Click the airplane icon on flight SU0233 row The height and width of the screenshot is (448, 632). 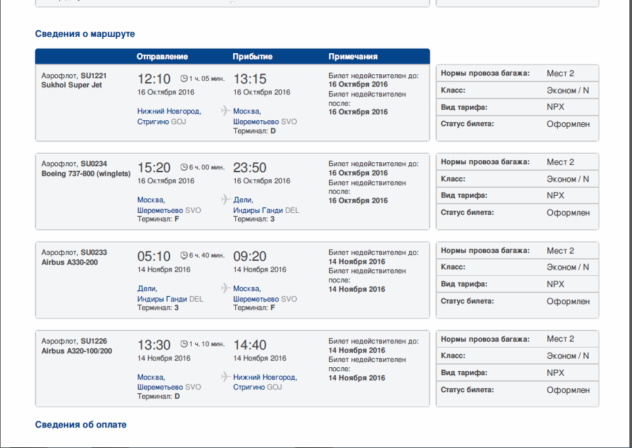(225, 288)
